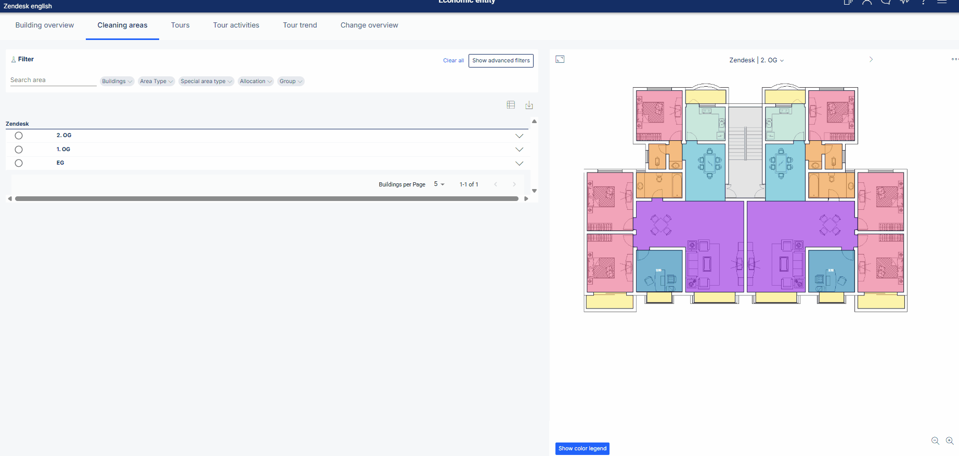The height and width of the screenshot is (456, 959).
Task: Click the EG floor label
Action: pos(60,163)
